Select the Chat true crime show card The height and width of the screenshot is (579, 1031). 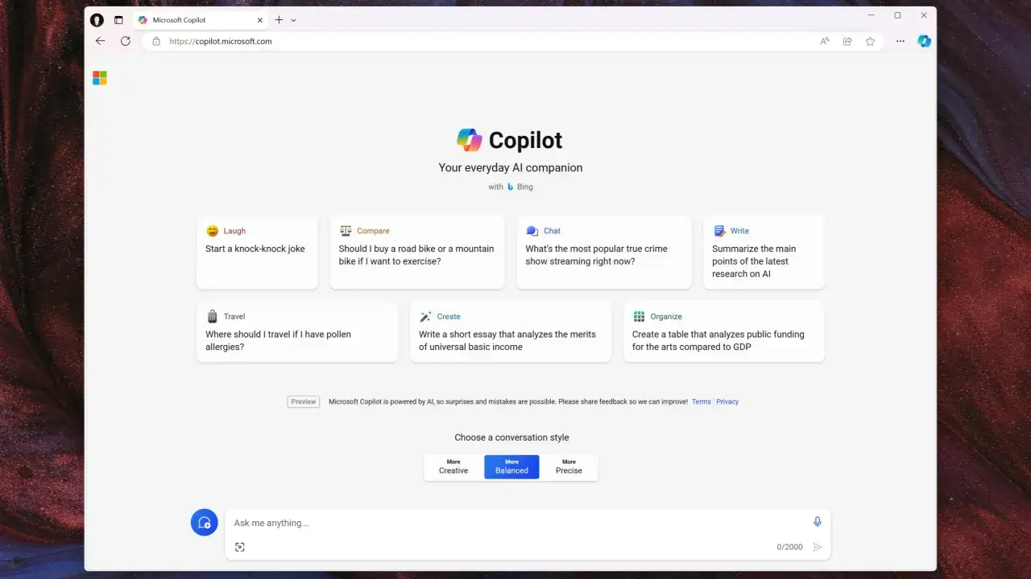pyautogui.click(x=604, y=252)
